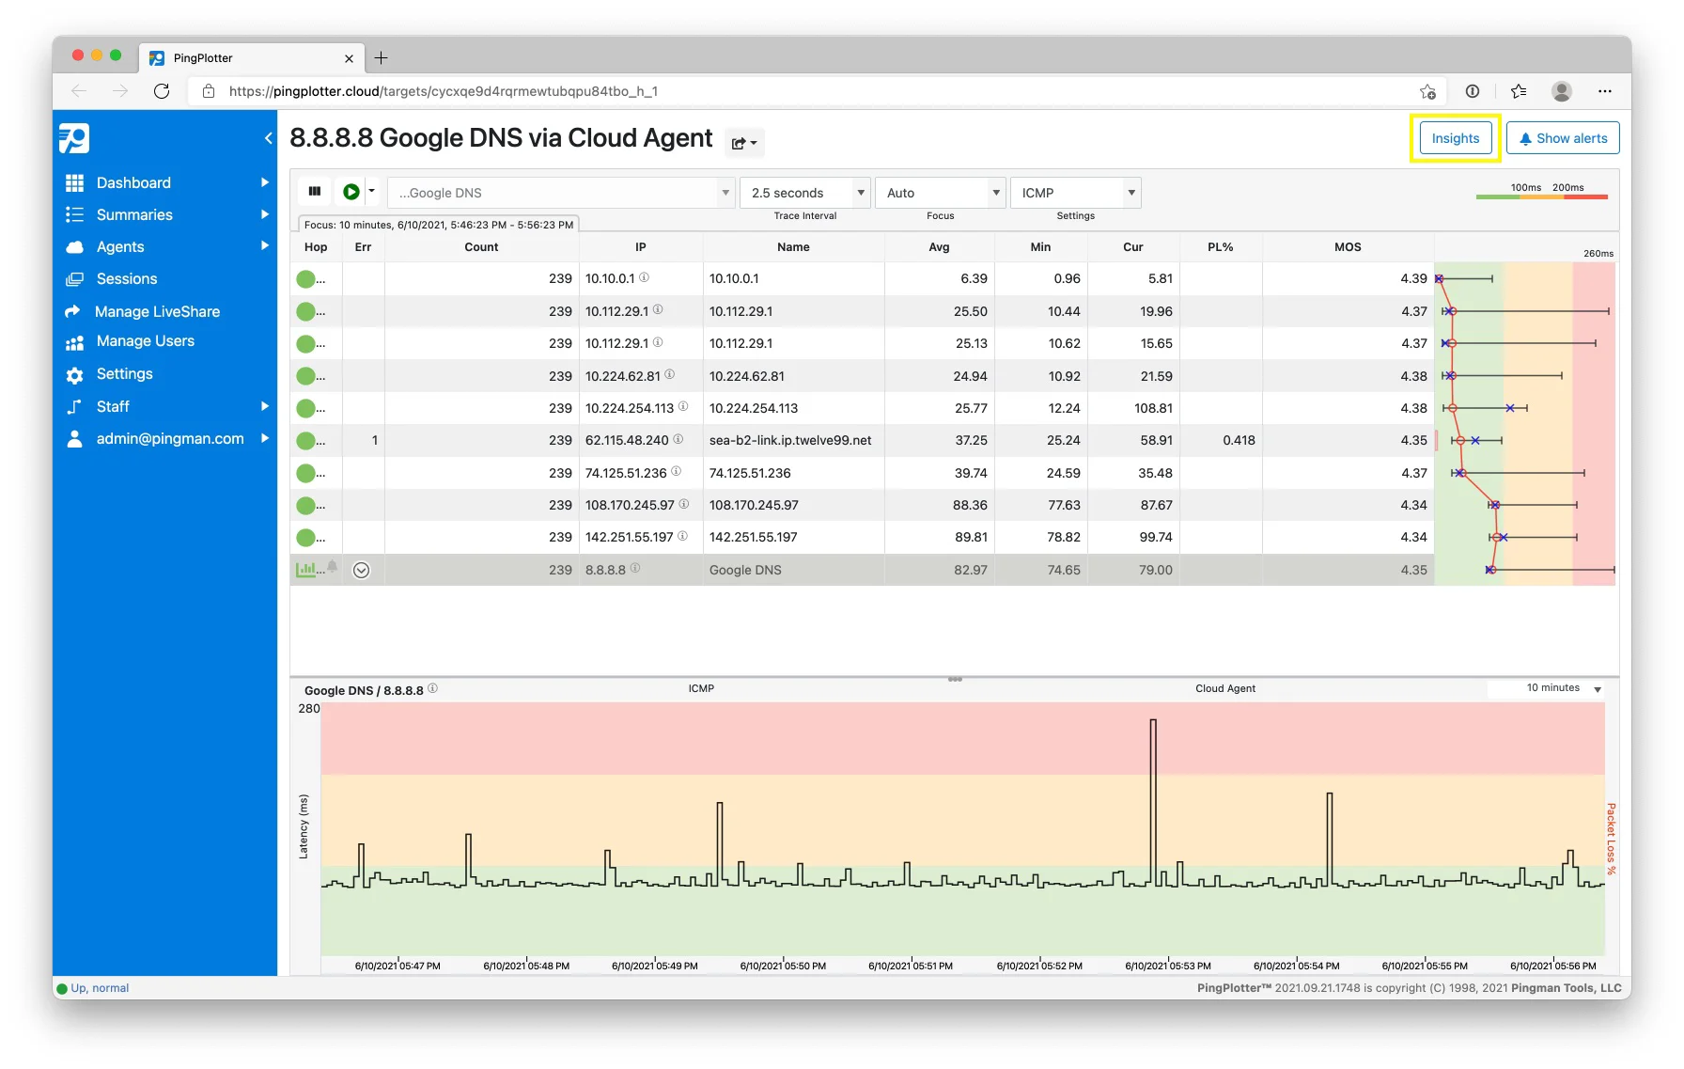The width and height of the screenshot is (1684, 1069).
Task: Toggle the green hop indicator for 10.10.0.1
Action: point(305,279)
